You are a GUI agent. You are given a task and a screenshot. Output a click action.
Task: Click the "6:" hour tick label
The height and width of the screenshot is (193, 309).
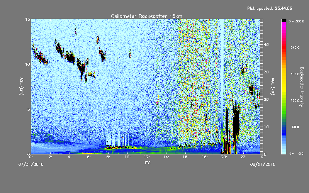click(89, 157)
